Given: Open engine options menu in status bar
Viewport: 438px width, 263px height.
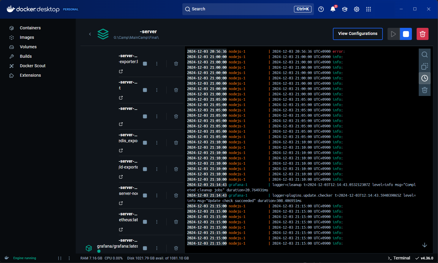Looking at the screenshot, I should click(69, 258).
